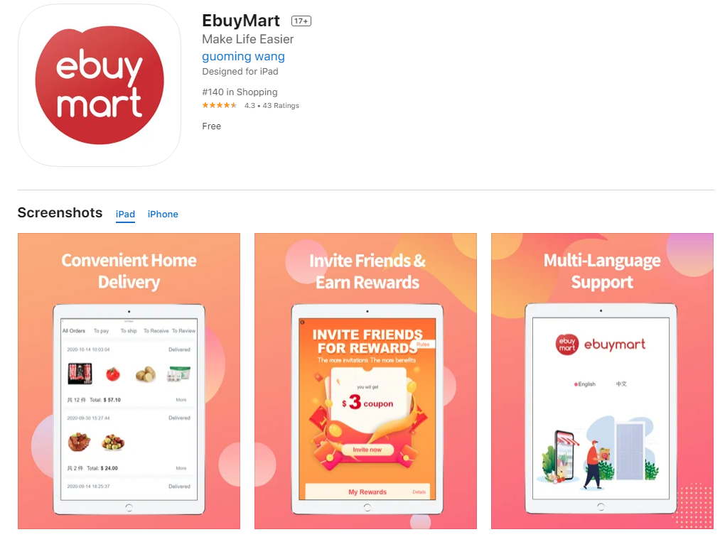Click the Invite now button
This screenshot has width=720, height=537.
(x=367, y=450)
